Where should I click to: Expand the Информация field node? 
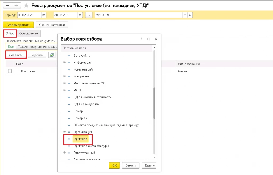(x=65, y=62)
